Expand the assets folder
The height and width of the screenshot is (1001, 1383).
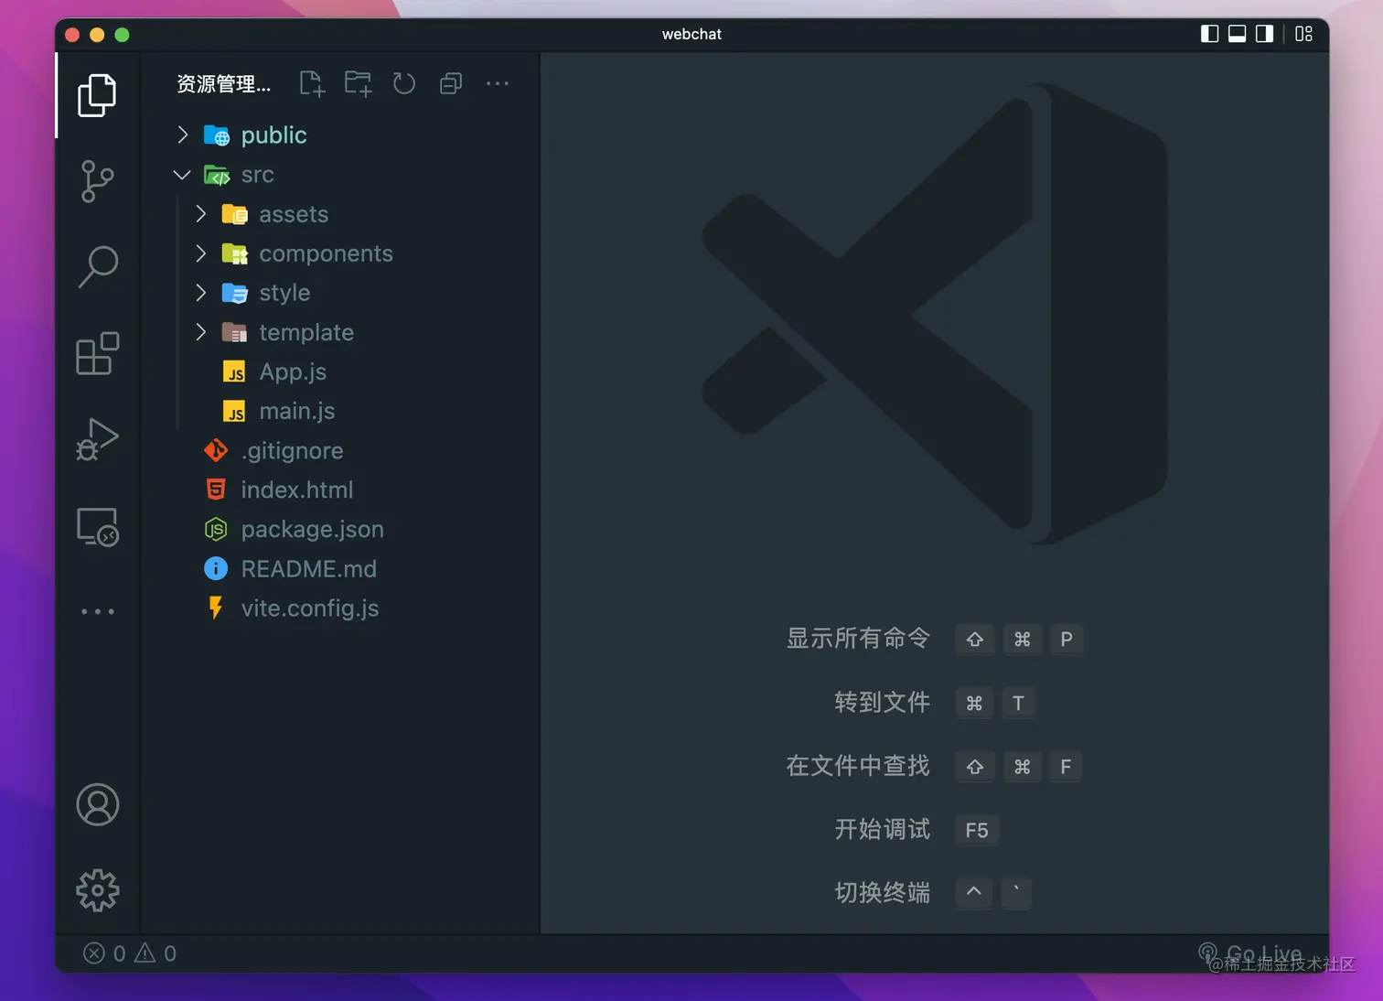click(x=201, y=214)
